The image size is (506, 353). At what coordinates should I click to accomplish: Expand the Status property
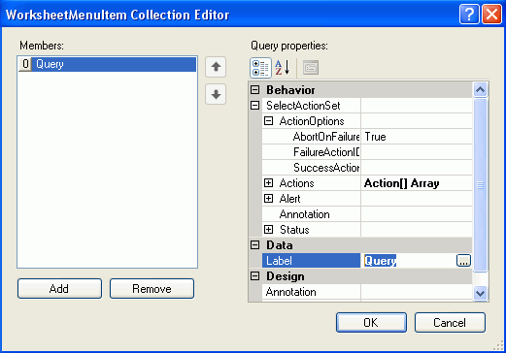(x=268, y=230)
